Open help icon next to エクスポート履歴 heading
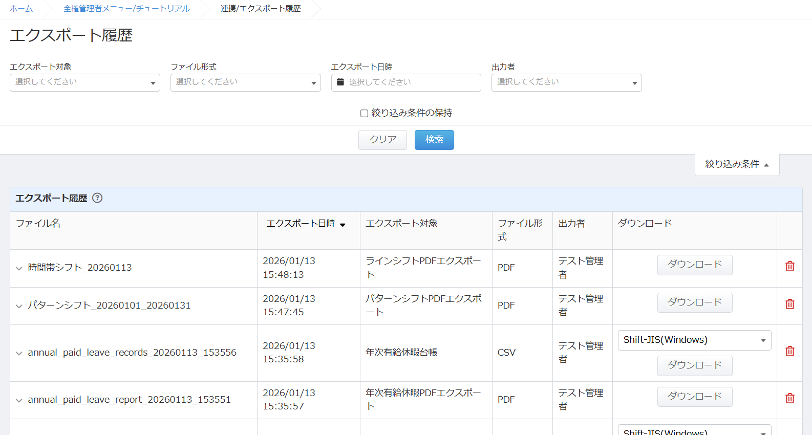 [97, 198]
